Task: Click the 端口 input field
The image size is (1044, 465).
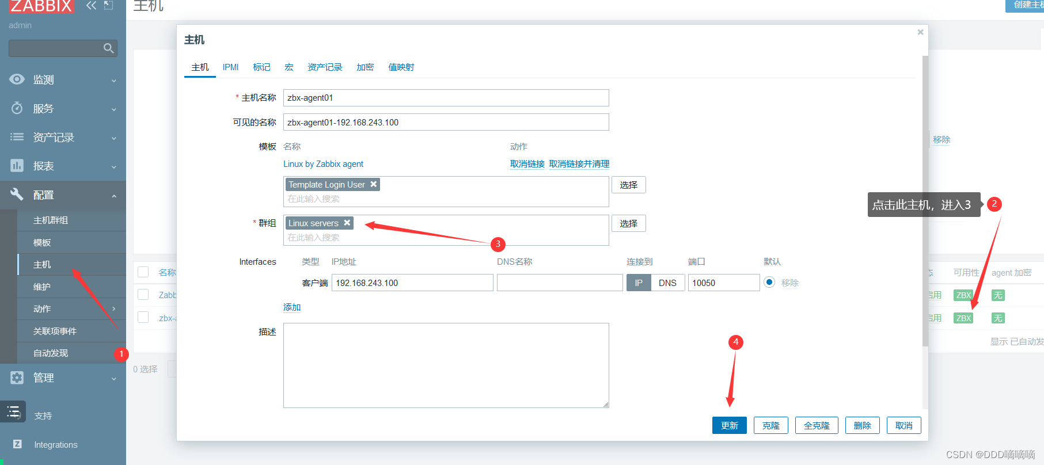Action: click(724, 283)
